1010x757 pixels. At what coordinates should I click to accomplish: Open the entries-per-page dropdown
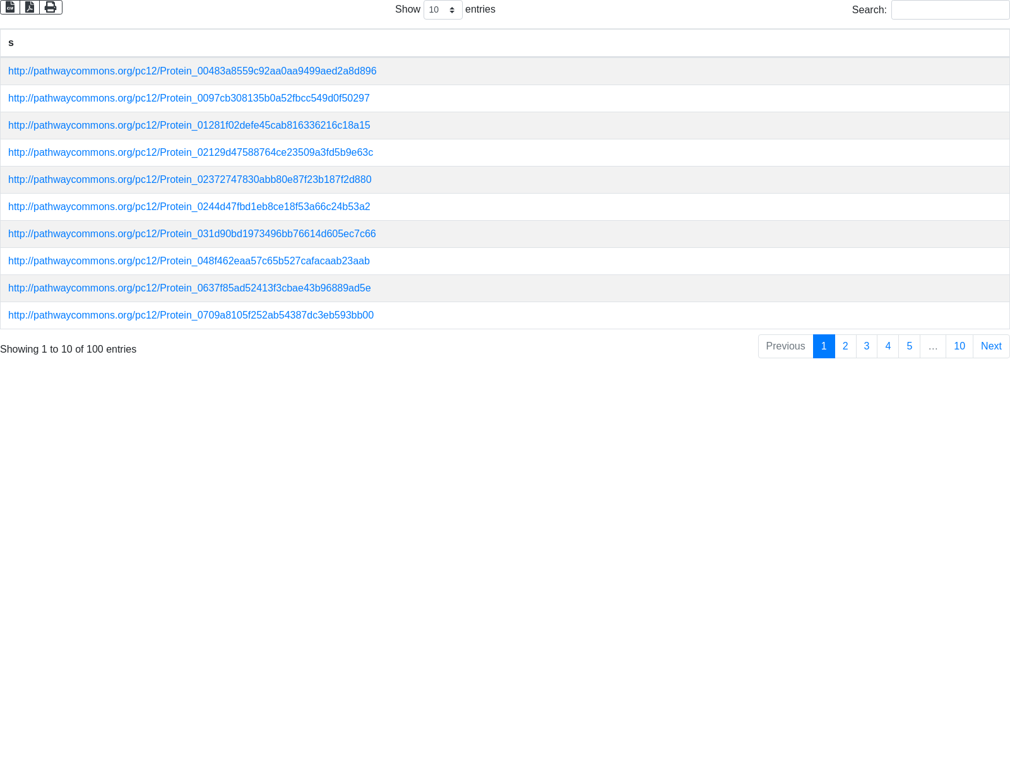pos(443,9)
